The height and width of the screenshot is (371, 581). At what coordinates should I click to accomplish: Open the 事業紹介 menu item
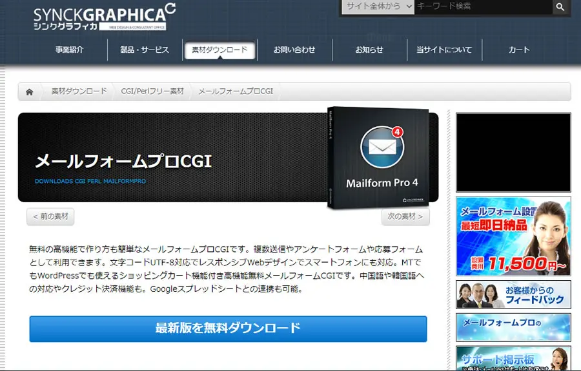70,50
